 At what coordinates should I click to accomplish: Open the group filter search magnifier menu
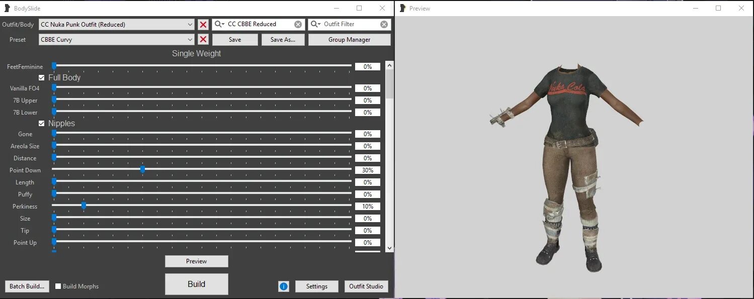coord(219,24)
